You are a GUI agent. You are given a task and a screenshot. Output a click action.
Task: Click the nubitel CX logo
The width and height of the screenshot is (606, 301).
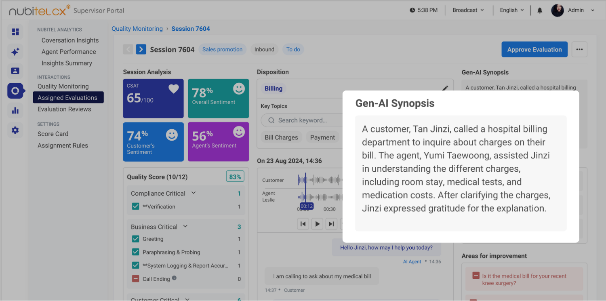39,11
